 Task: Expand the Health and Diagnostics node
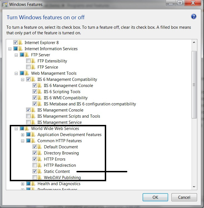pyautogui.click(x=23, y=184)
